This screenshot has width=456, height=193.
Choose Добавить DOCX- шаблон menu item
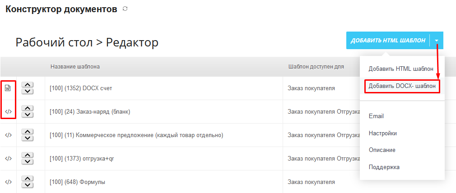pyautogui.click(x=402, y=86)
